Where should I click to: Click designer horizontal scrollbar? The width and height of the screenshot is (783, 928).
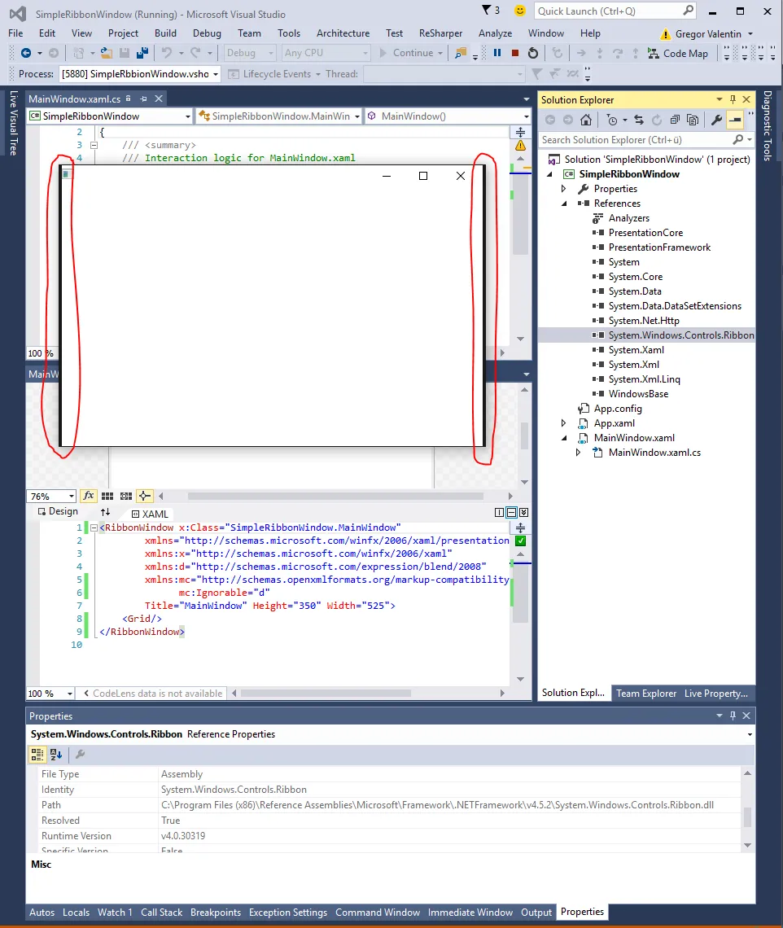[335, 496]
